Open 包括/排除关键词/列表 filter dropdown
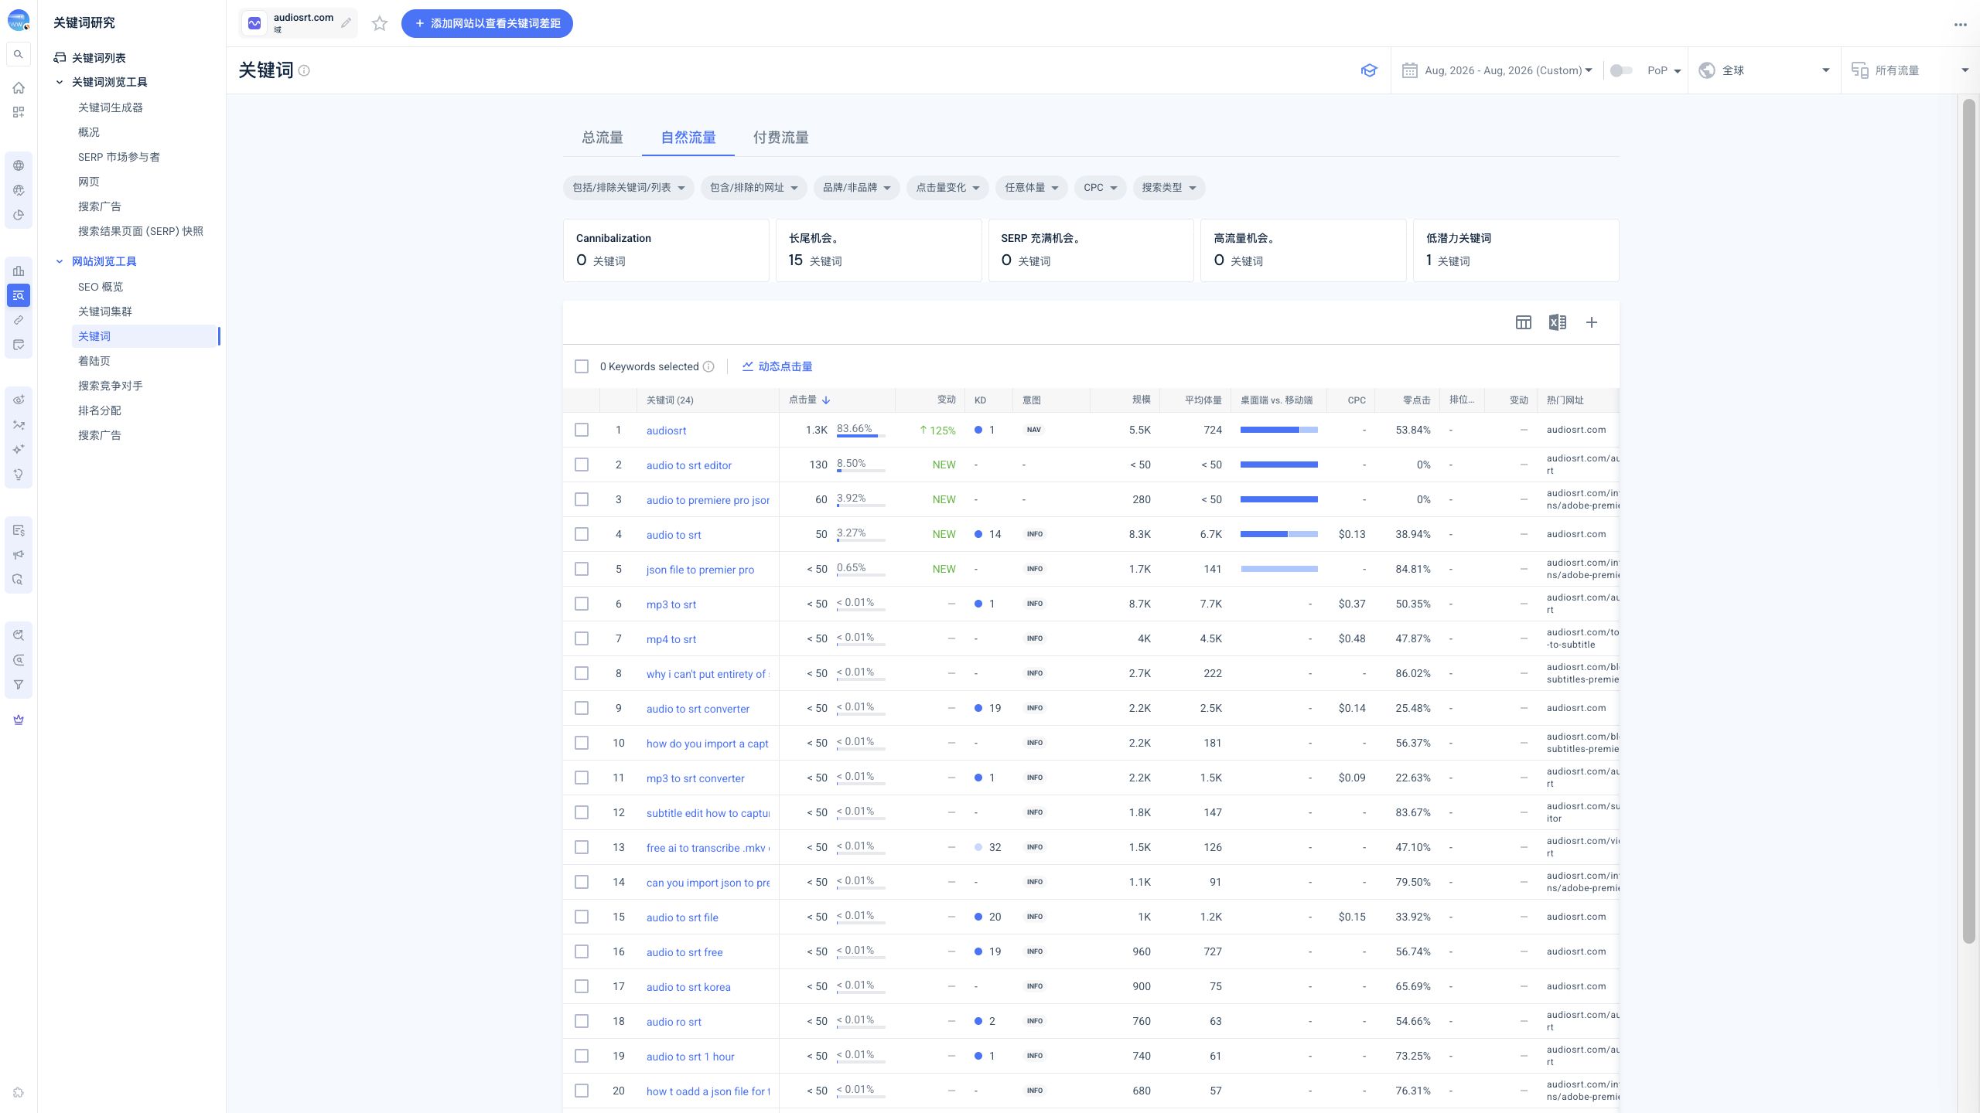1980x1113 pixels. point(628,188)
